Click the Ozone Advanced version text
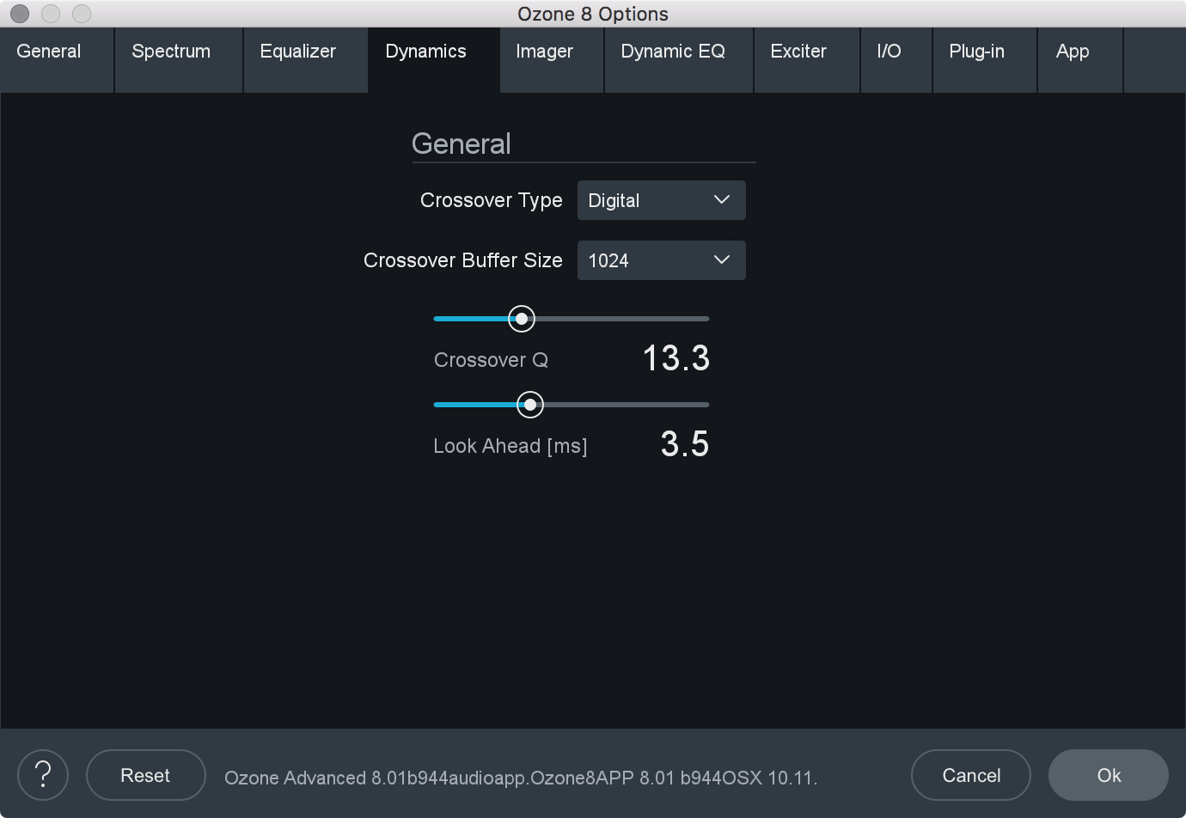The height and width of the screenshot is (818, 1186). [x=521, y=778]
